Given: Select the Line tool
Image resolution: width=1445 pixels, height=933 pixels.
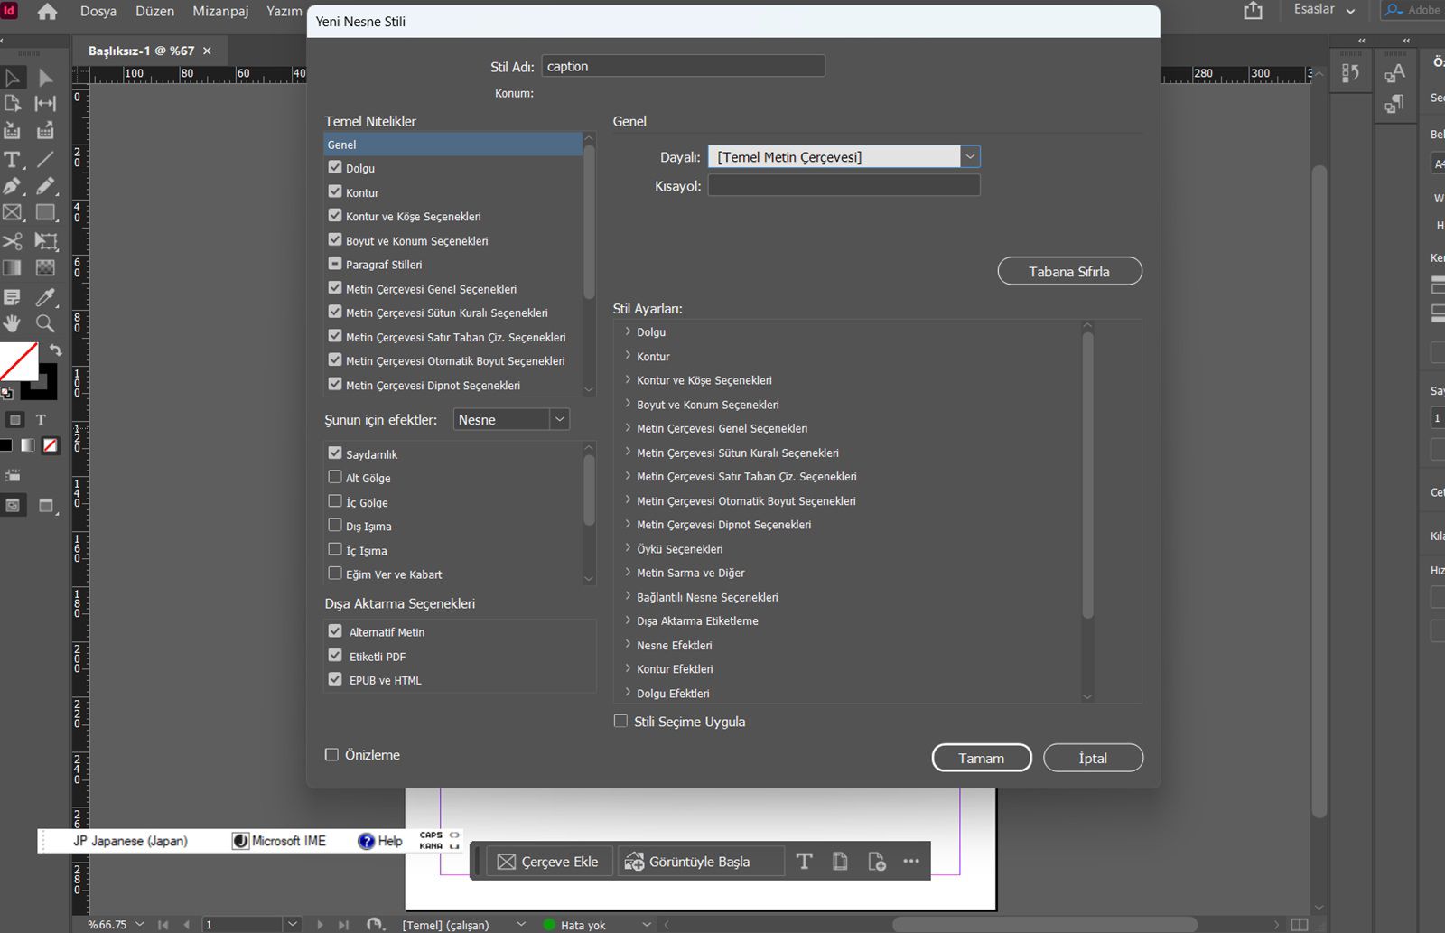Looking at the screenshot, I should coord(45,160).
